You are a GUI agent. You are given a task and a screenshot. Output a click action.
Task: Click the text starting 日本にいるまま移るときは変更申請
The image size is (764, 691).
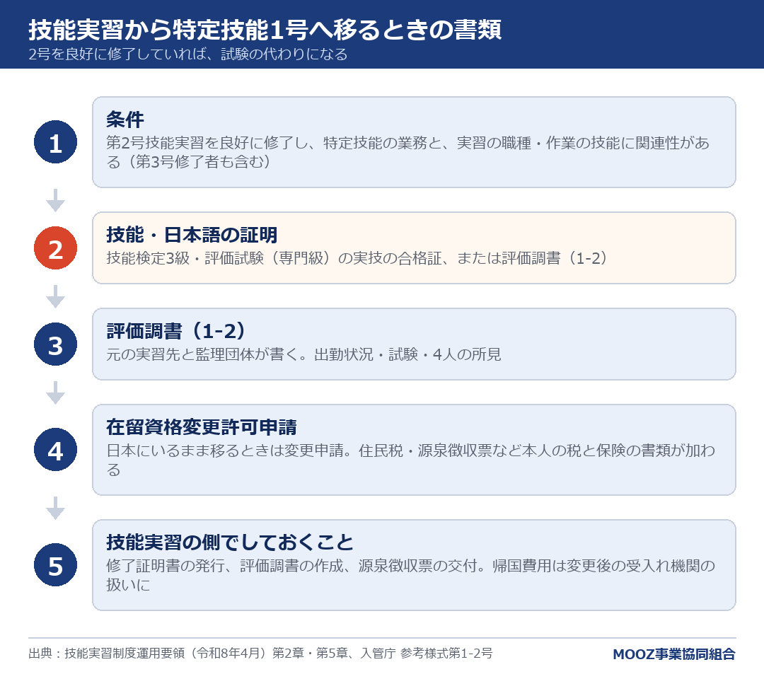[x=411, y=460]
